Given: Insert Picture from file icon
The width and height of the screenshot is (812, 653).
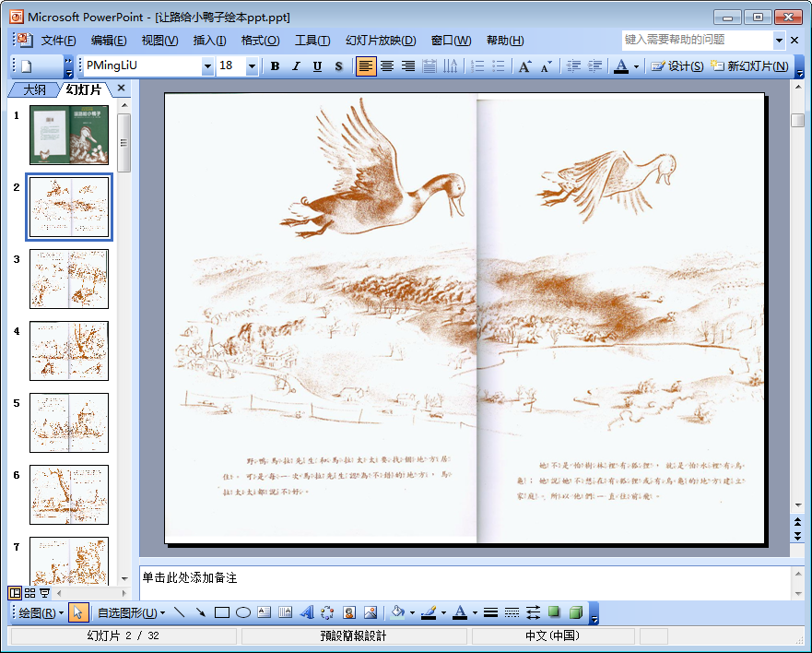Looking at the screenshot, I should 371,613.
